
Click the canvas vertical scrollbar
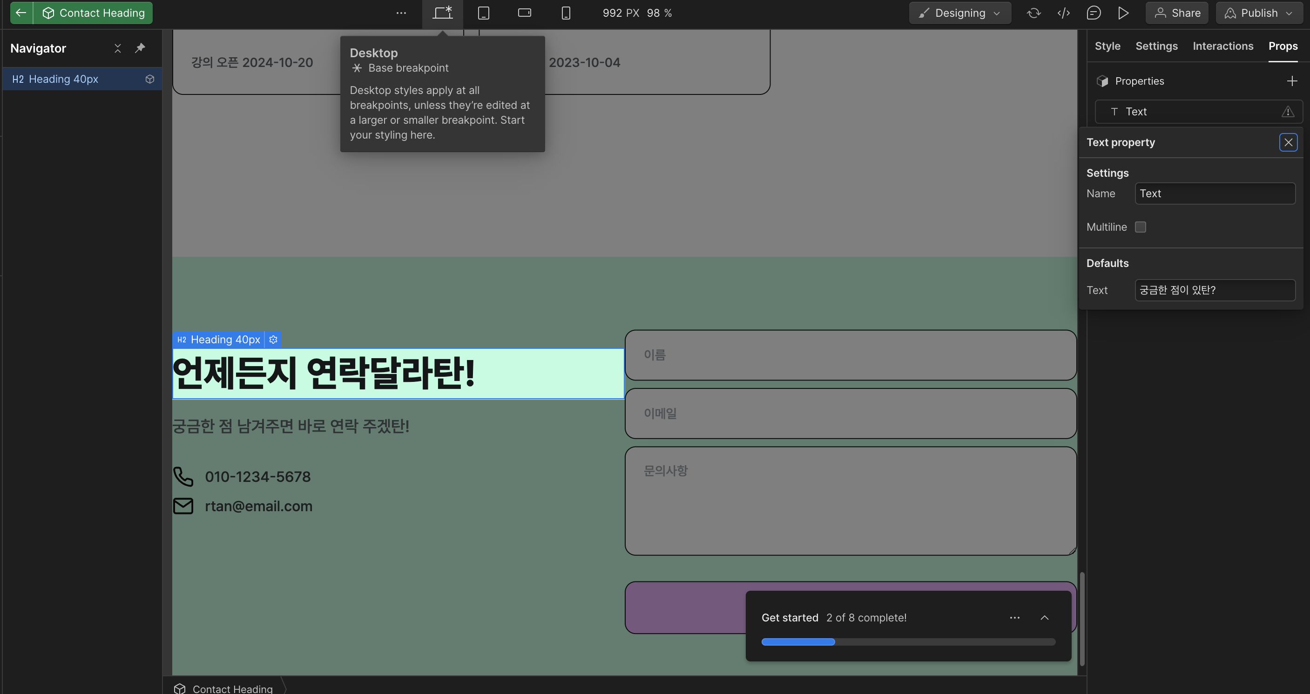1082,618
